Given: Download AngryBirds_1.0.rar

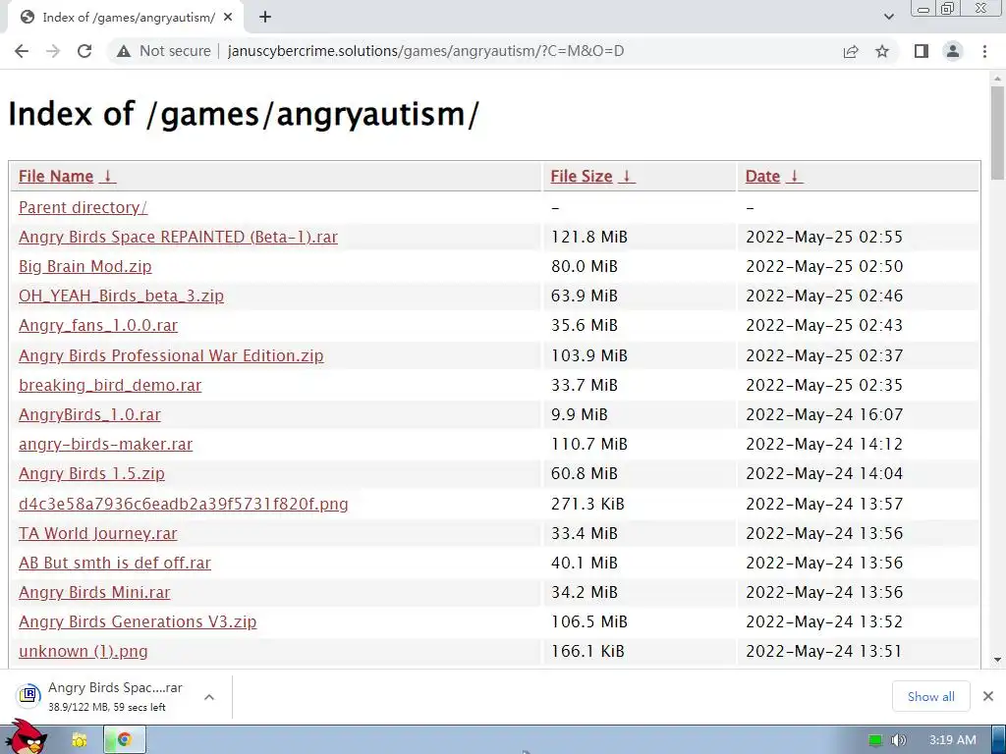Looking at the screenshot, I should pos(89,415).
